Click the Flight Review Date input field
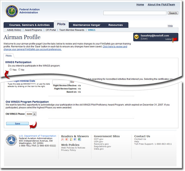This screenshot has height=171, width=185. click(x=61, y=82)
